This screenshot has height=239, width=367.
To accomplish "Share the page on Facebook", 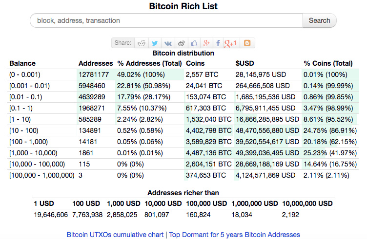I will click(x=218, y=43).
